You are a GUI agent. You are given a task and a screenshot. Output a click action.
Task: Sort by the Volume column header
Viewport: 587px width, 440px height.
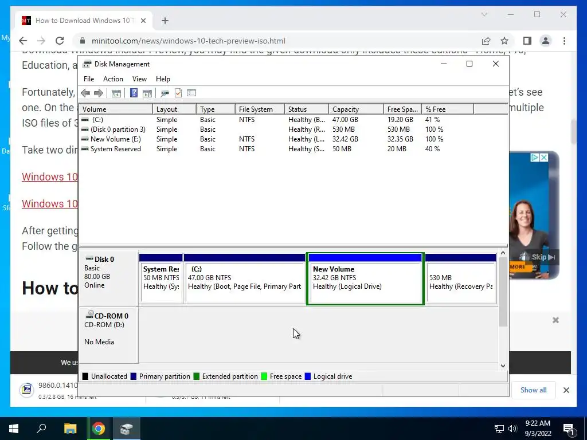click(x=116, y=109)
